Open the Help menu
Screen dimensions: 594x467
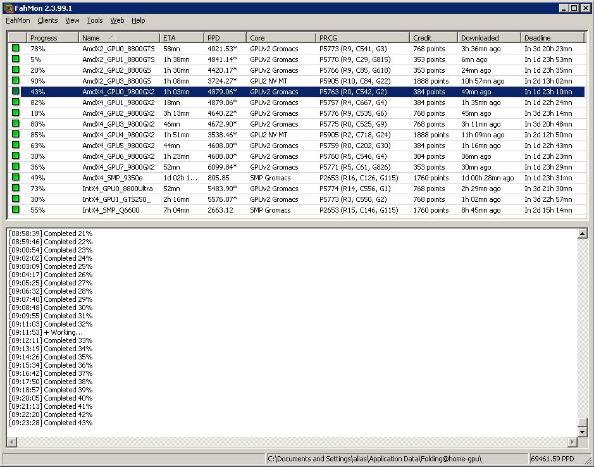(x=139, y=20)
